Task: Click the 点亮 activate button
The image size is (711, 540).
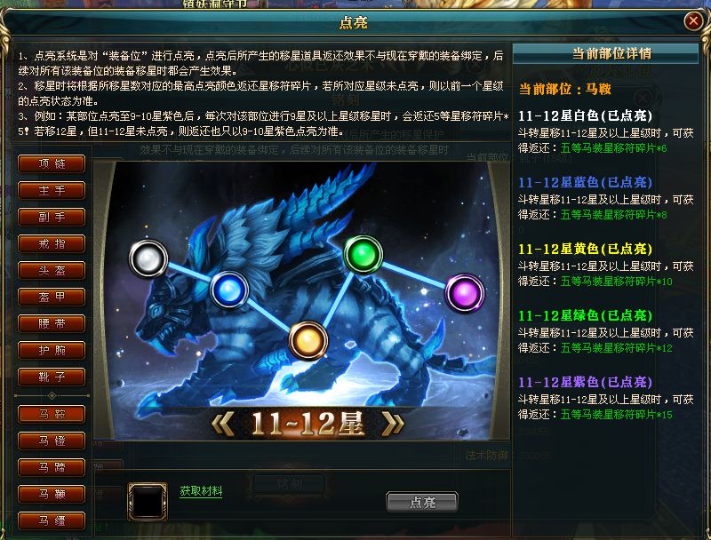Action: 422,502
